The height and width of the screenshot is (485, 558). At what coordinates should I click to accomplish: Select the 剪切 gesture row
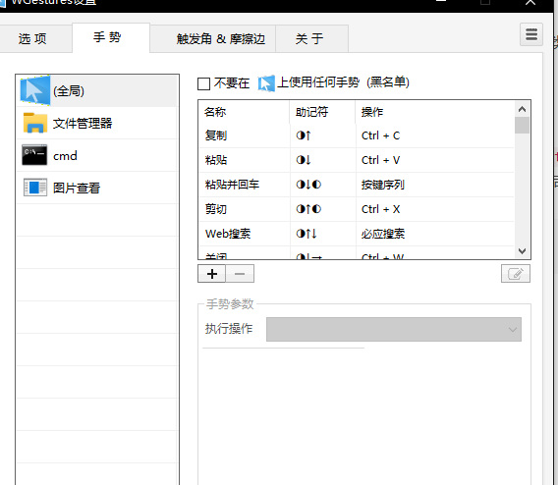(x=357, y=209)
